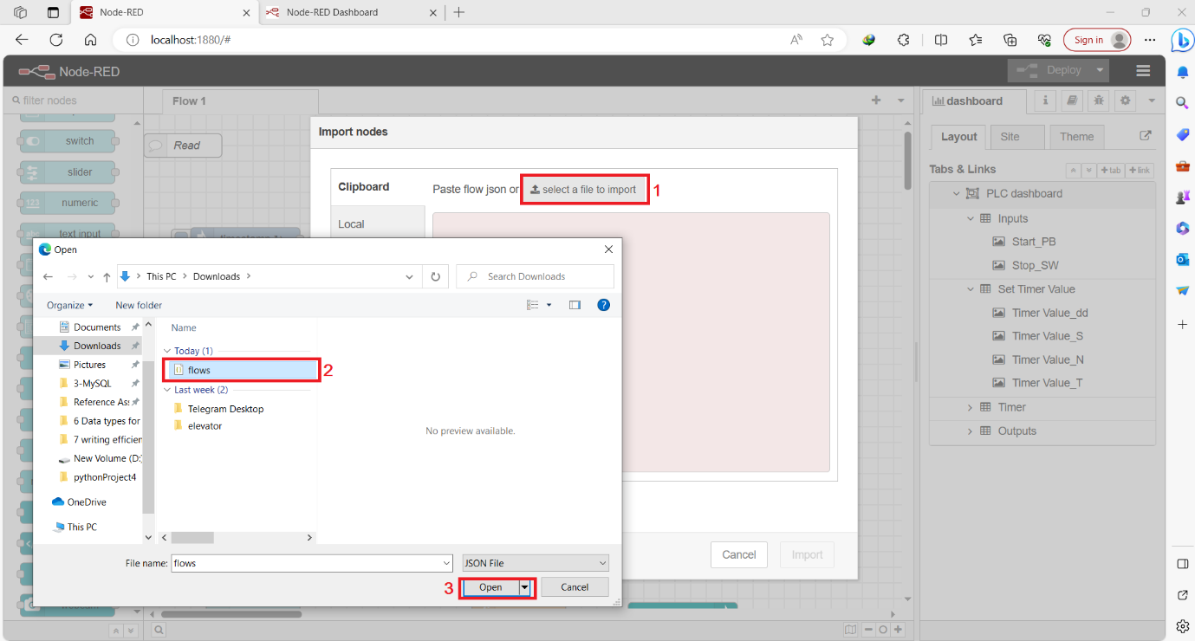Viewport: 1195px width, 641px height.
Task: Collapse the Today (1) group
Action: pyautogui.click(x=167, y=351)
